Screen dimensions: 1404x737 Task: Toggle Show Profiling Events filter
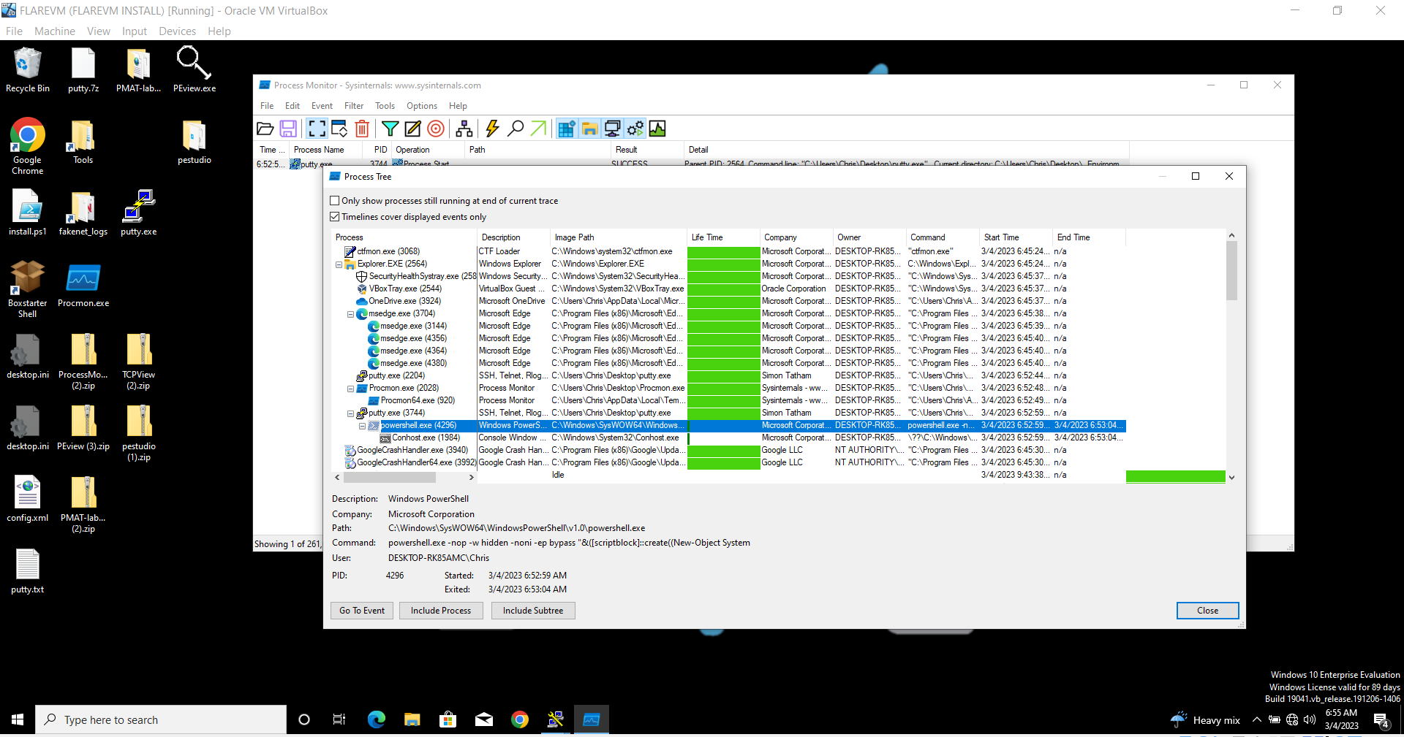[657, 129]
